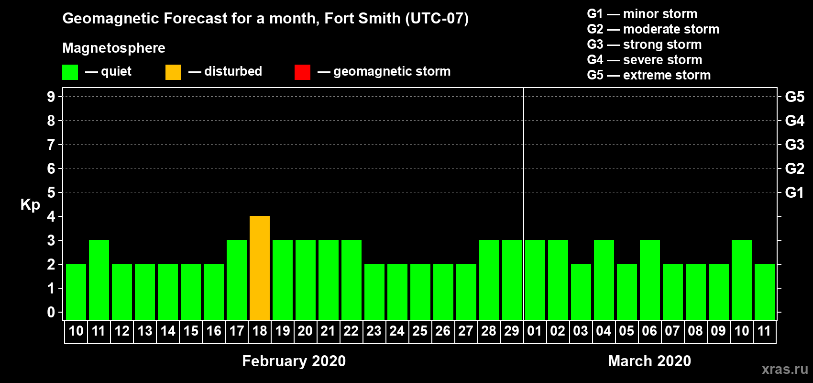
Task: Click the bar for February 25
Action: coord(420,292)
